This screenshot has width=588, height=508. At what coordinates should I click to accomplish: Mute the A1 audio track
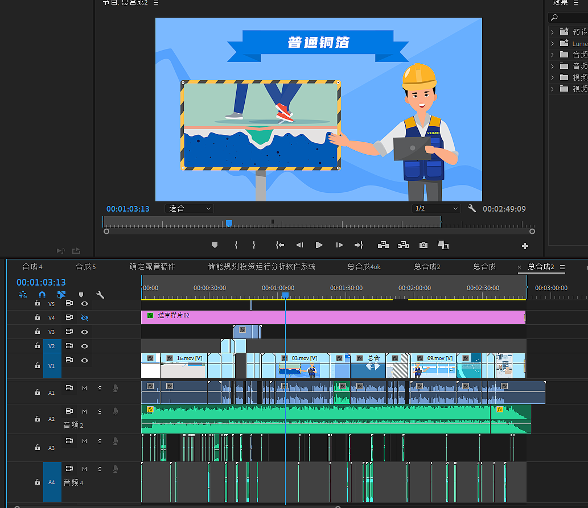[84, 389]
